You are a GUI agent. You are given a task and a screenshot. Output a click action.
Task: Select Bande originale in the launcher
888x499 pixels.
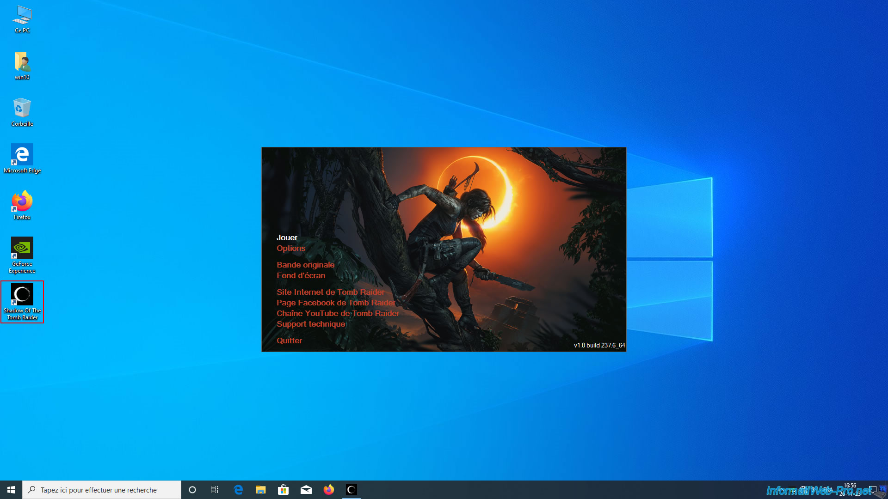click(x=305, y=265)
